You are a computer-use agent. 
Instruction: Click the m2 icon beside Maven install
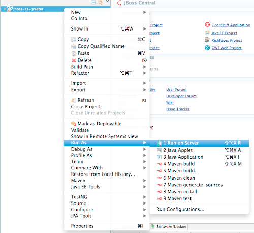159,192
